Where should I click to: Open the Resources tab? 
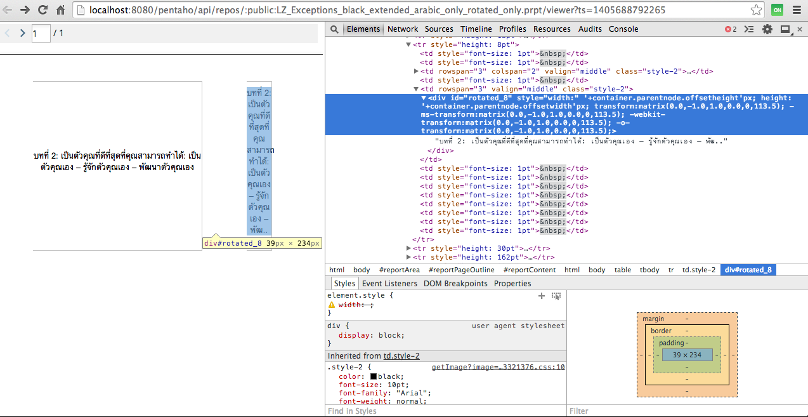[552, 29]
